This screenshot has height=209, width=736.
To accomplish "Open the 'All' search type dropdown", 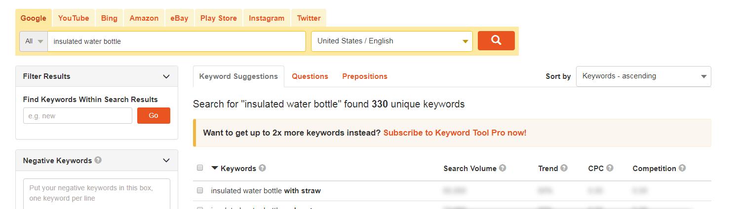I will 34,41.
